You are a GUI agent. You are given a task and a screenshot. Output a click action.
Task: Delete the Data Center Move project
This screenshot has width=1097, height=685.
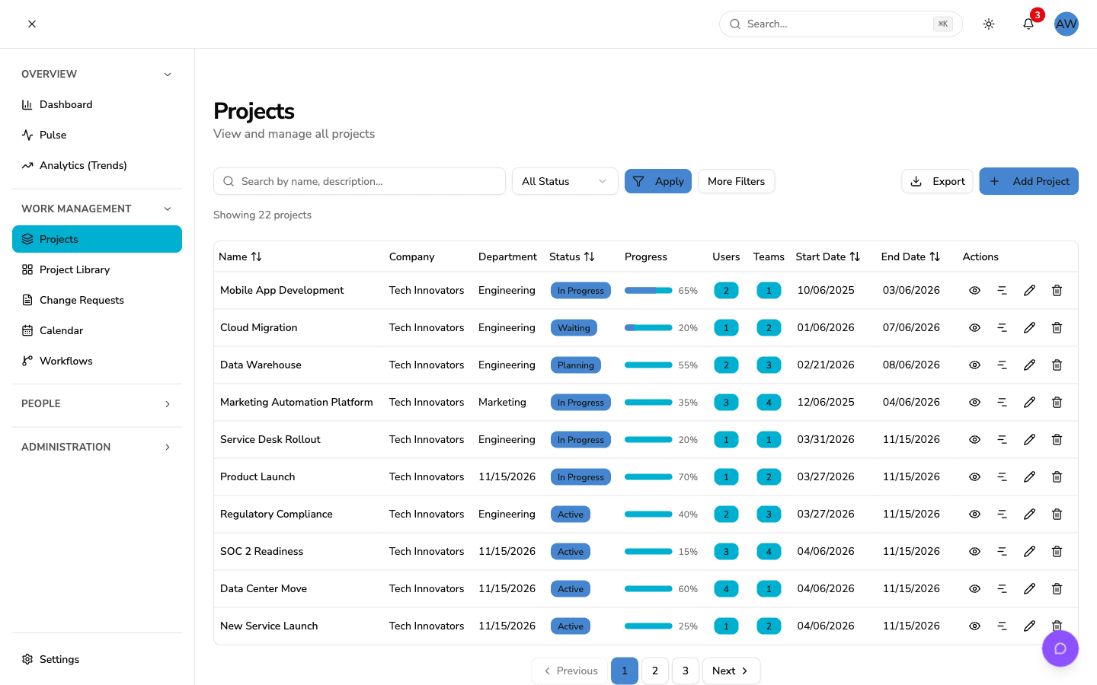tap(1057, 588)
